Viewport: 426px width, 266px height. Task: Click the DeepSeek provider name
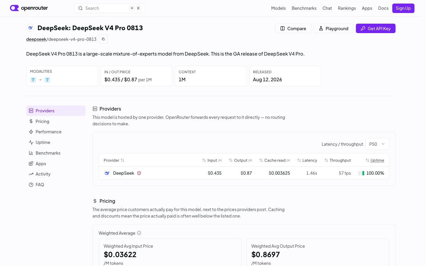point(124,173)
